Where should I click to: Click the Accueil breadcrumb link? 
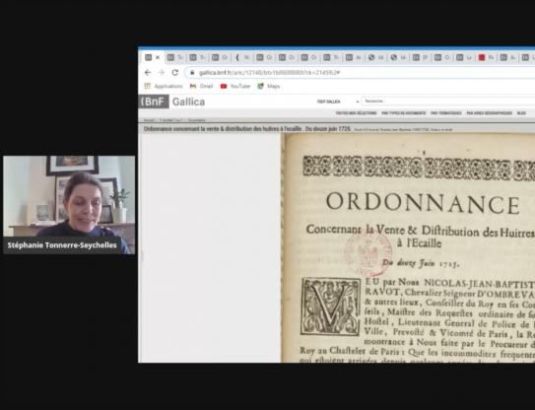149,120
